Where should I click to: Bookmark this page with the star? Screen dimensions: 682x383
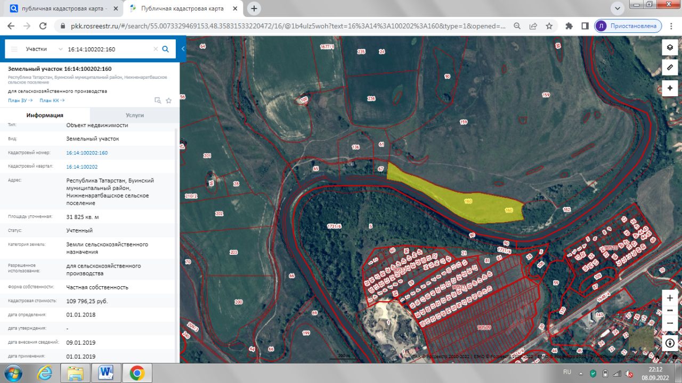tap(549, 26)
